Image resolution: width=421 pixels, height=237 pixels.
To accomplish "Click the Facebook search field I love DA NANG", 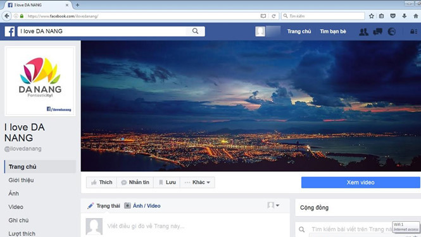I will pos(102,31).
